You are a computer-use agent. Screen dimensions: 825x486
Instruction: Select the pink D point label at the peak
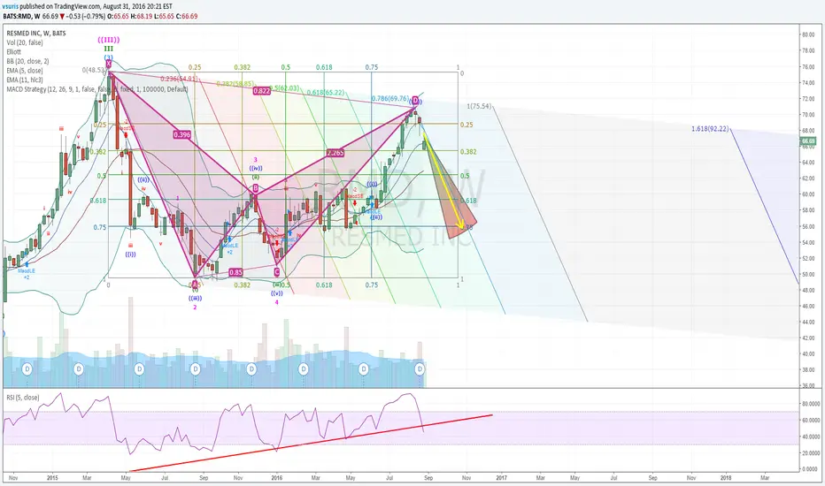coord(415,101)
